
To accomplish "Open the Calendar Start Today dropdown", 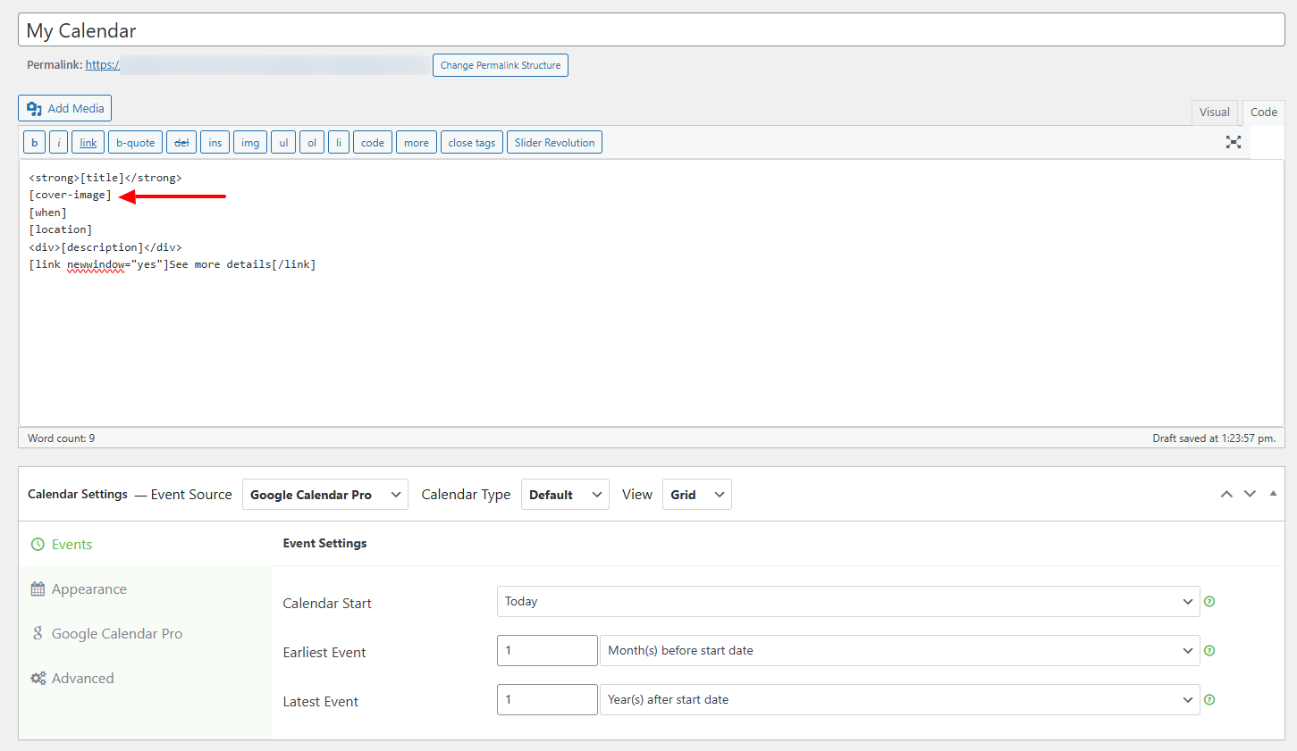I will [847, 602].
